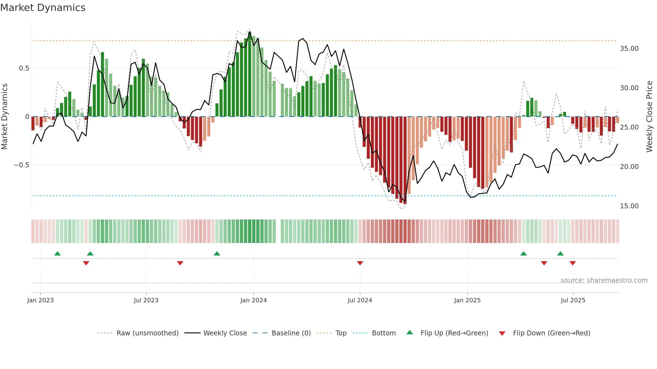This screenshot has width=657, height=369.
Task: Click the Jan 2023 axis label
Action: 41,300
